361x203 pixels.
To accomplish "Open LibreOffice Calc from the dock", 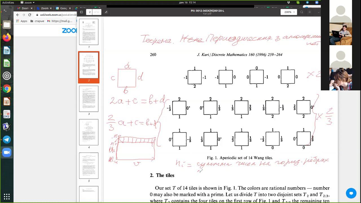I will (x=7, y=63).
